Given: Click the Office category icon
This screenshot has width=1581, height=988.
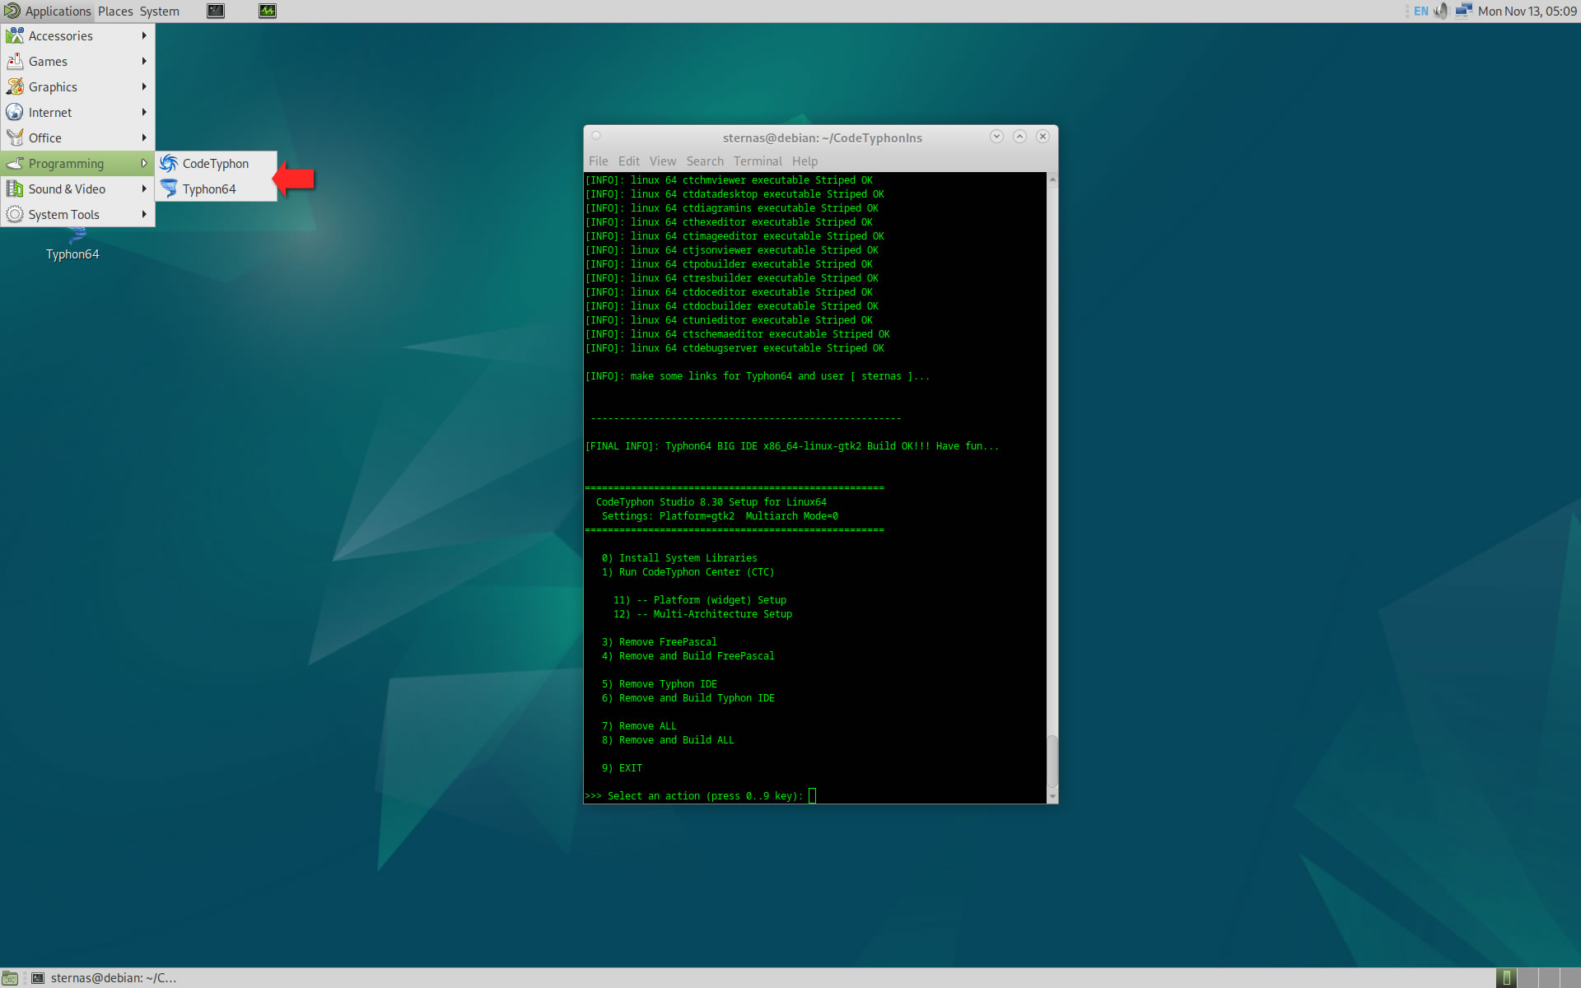Looking at the screenshot, I should (15, 138).
